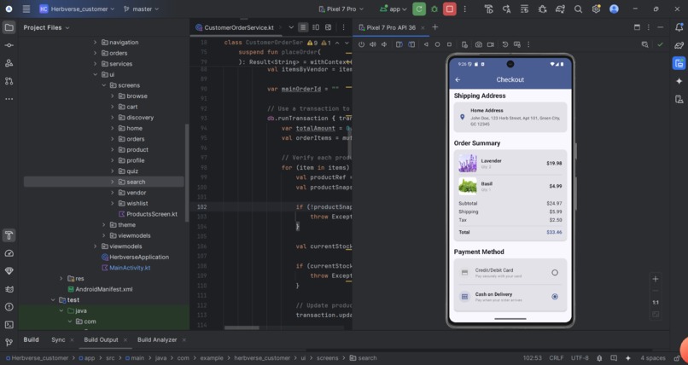Screen dimensions: 688x365
Task: Show more tool windows in left sidebar
Action: point(9,99)
